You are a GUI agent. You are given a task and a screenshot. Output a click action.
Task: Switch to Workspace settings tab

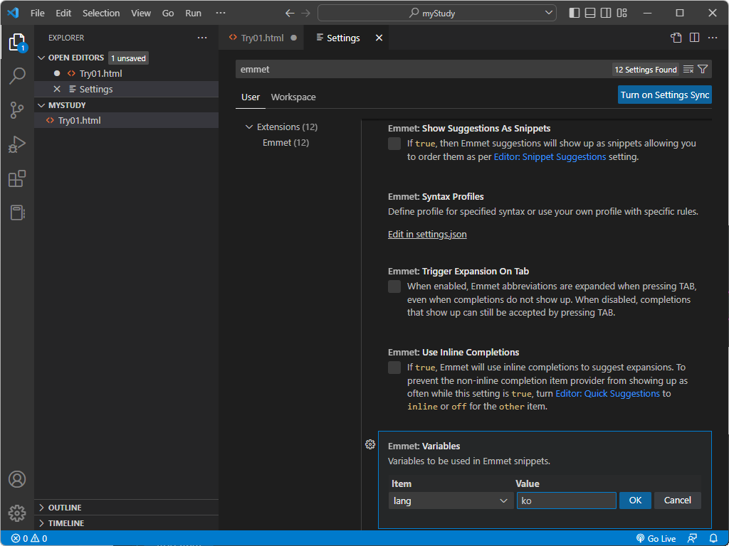pos(293,97)
